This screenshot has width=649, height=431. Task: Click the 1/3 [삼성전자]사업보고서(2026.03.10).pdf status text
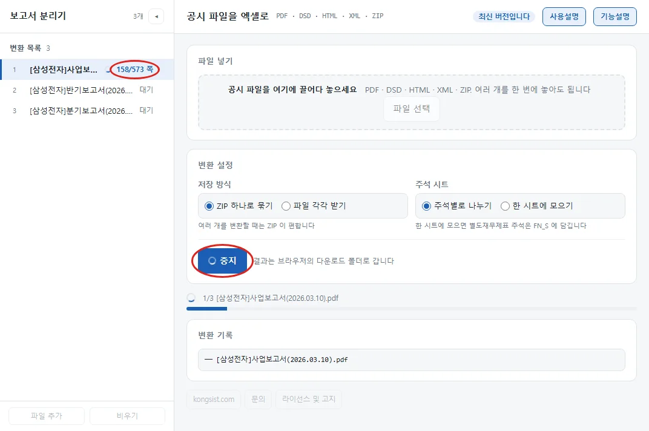271,298
